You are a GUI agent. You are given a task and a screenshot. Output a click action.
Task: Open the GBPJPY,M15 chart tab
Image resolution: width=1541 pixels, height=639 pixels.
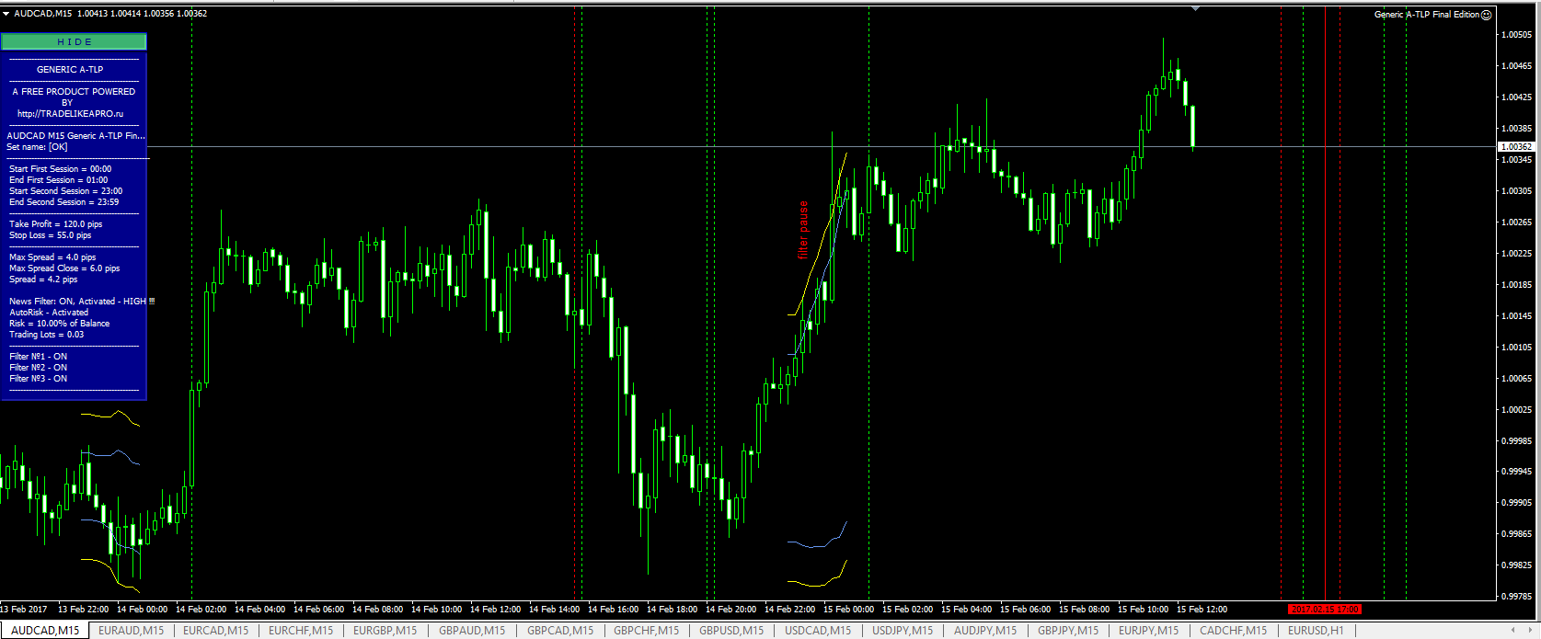coord(1068,631)
